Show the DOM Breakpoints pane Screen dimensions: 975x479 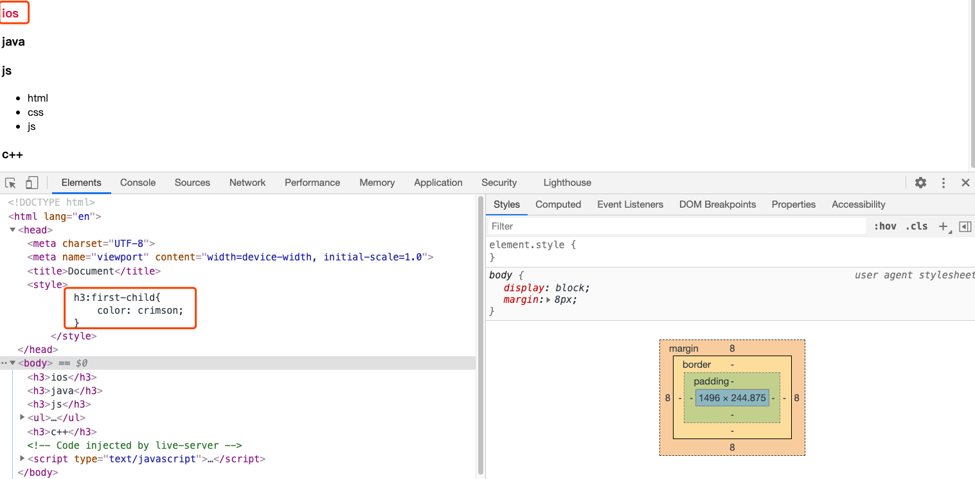tap(717, 204)
